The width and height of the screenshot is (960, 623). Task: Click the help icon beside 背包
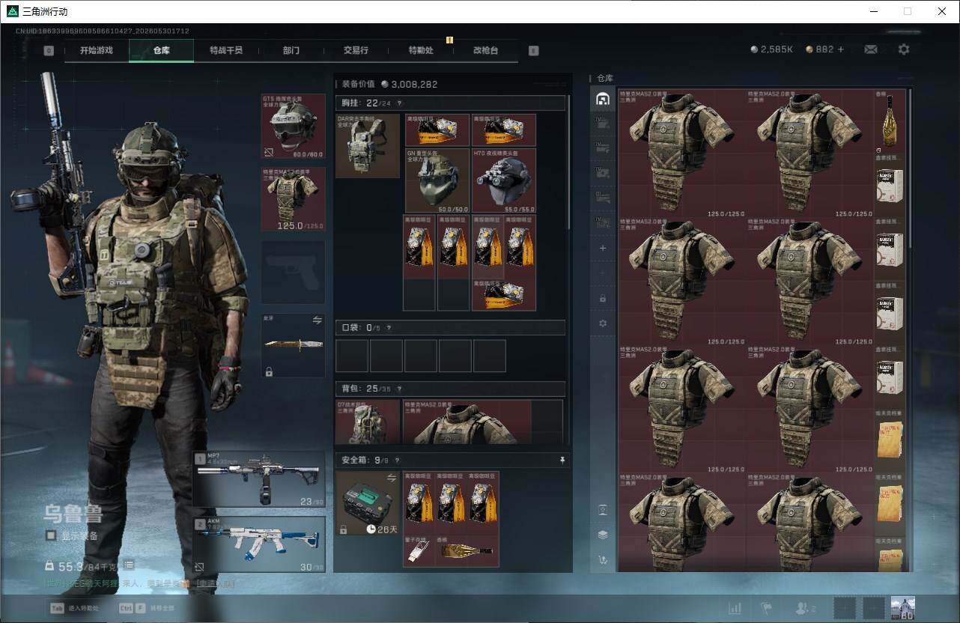click(398, 389)
